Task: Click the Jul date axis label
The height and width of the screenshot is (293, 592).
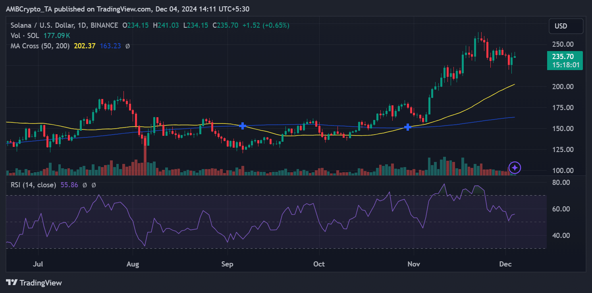Action: coord(39,264)
